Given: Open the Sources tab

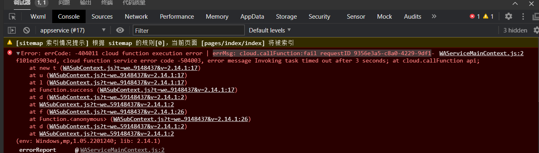Looking at the screenshot, I should [x=102, y=17].
